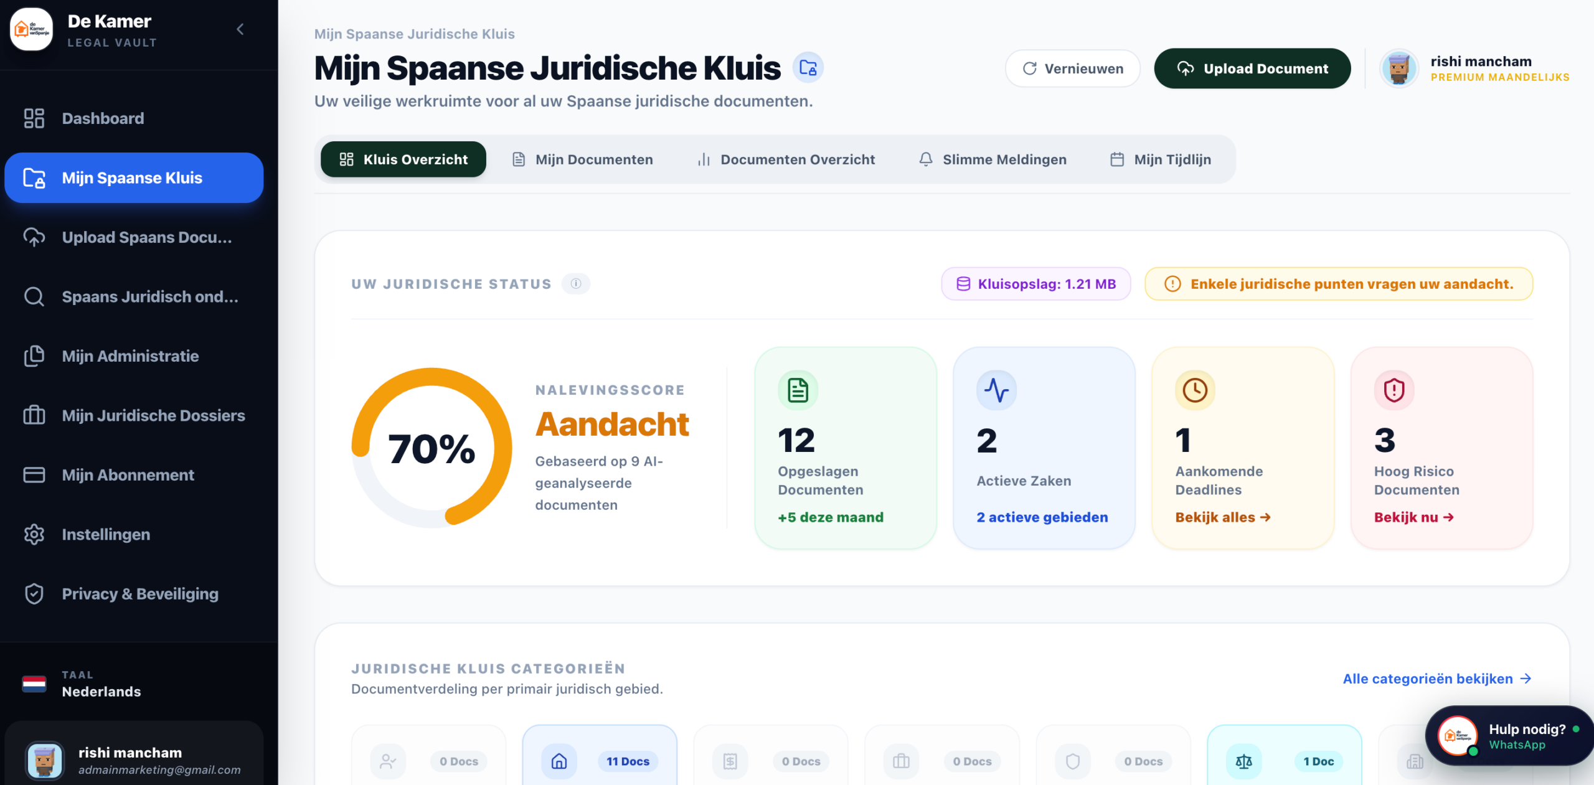Collapse the sidebar with the chevron arrow
This screenshot has height=785, width=1594.
[240, 29]
